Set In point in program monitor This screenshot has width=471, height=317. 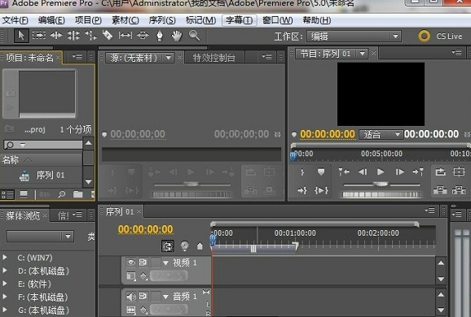coord(302,172)
